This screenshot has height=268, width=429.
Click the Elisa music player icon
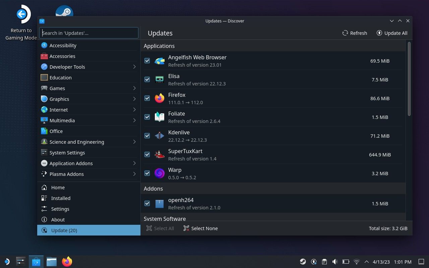(x=160, y=80)
